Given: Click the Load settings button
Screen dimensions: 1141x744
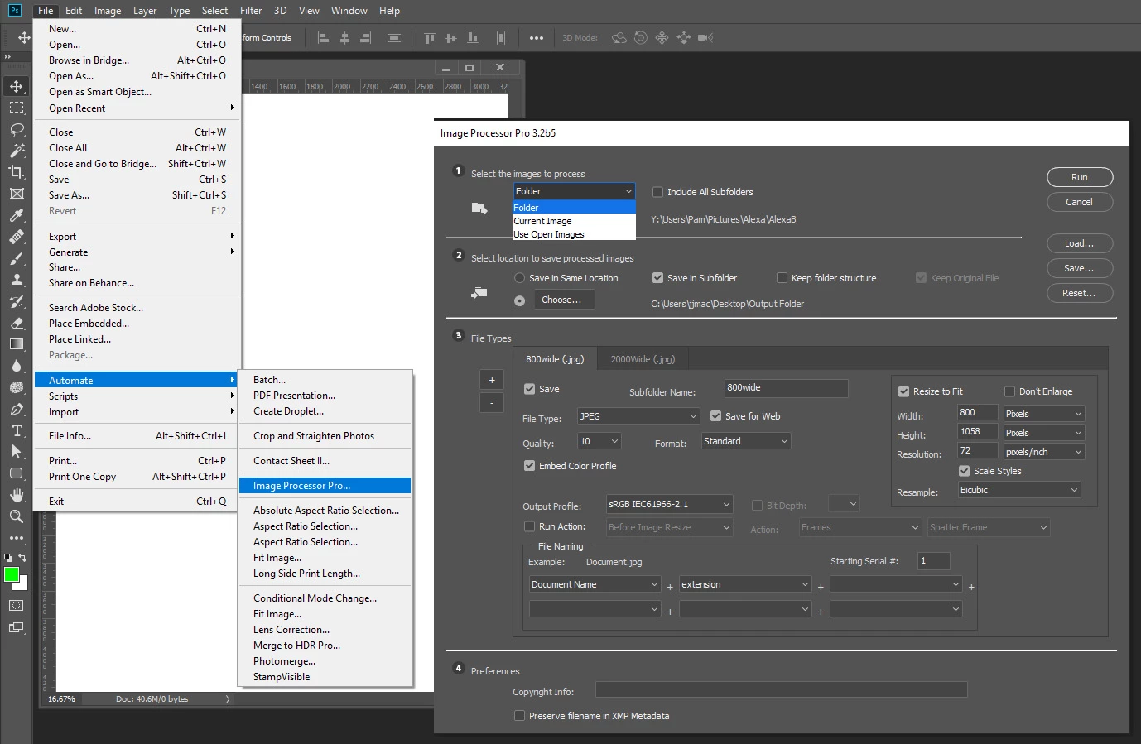Looking at the screenshot, I should 1080,243.
